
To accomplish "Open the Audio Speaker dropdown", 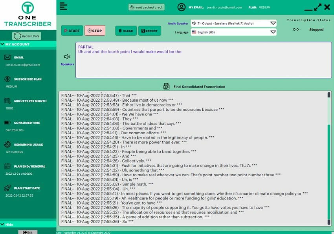I will (x=233, y=23).
